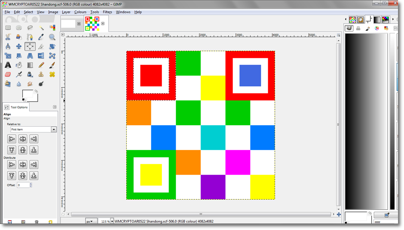The image size is (404, 230).
Task: Reset colours to black and white
Action: point(24,100)
